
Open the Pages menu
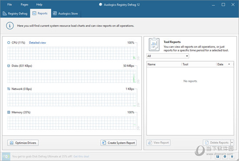pyautogui.click(x=24, y=4)
